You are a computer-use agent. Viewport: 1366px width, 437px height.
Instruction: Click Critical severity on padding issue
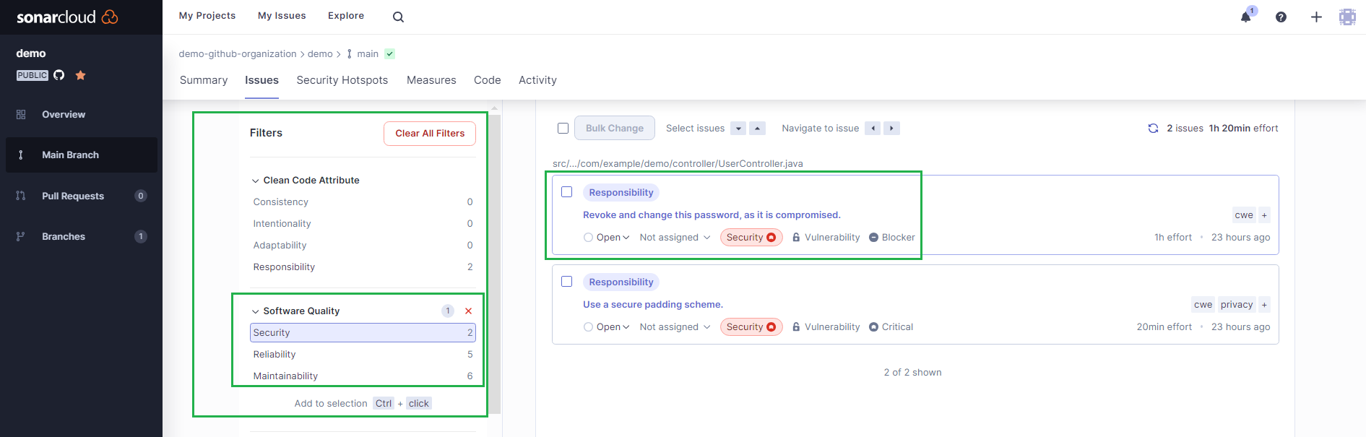[x=891, y=327]
